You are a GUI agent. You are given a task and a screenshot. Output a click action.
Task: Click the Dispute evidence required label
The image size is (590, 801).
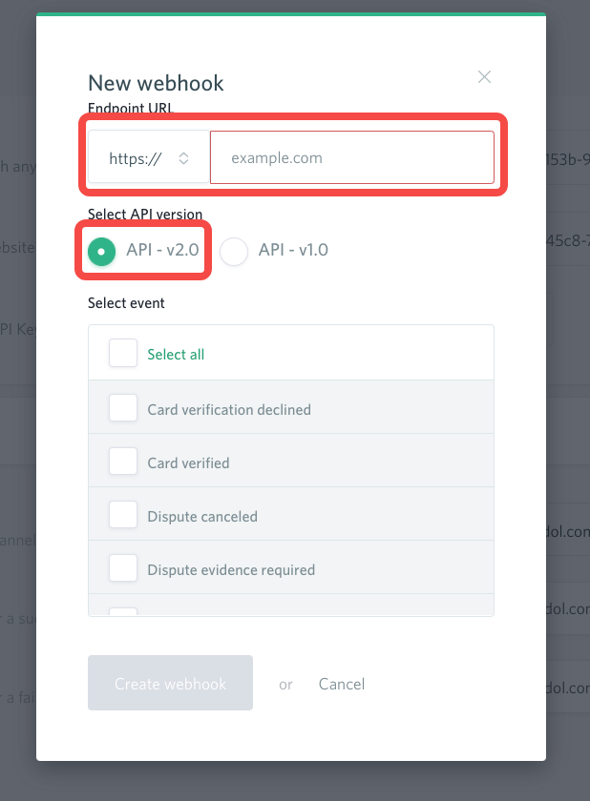231,570
